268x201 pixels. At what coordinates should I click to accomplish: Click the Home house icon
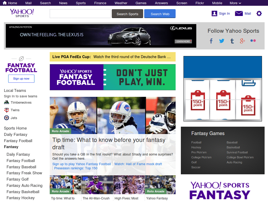pos(5,3)
